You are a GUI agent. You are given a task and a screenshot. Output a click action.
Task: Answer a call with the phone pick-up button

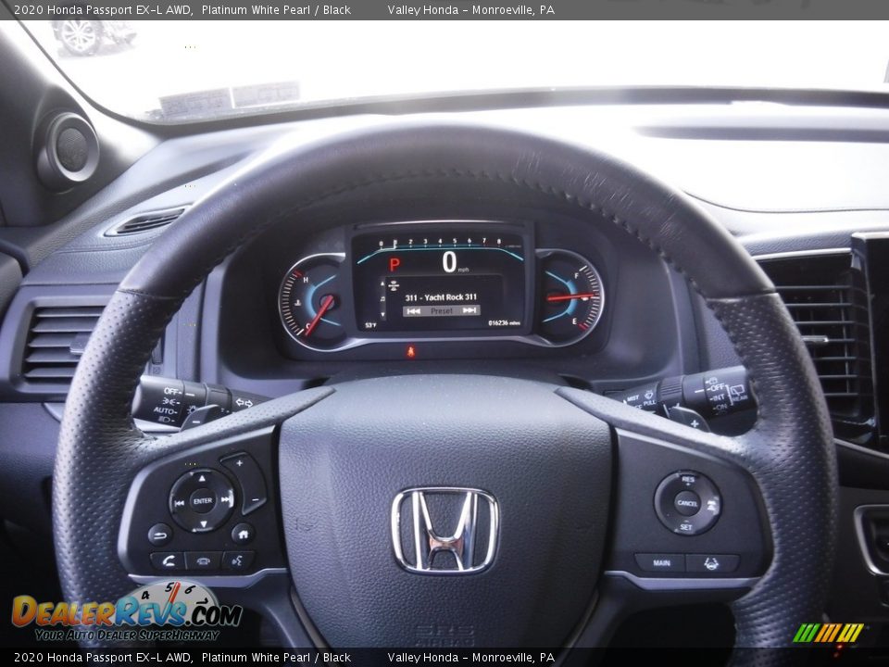click(168, 561)
